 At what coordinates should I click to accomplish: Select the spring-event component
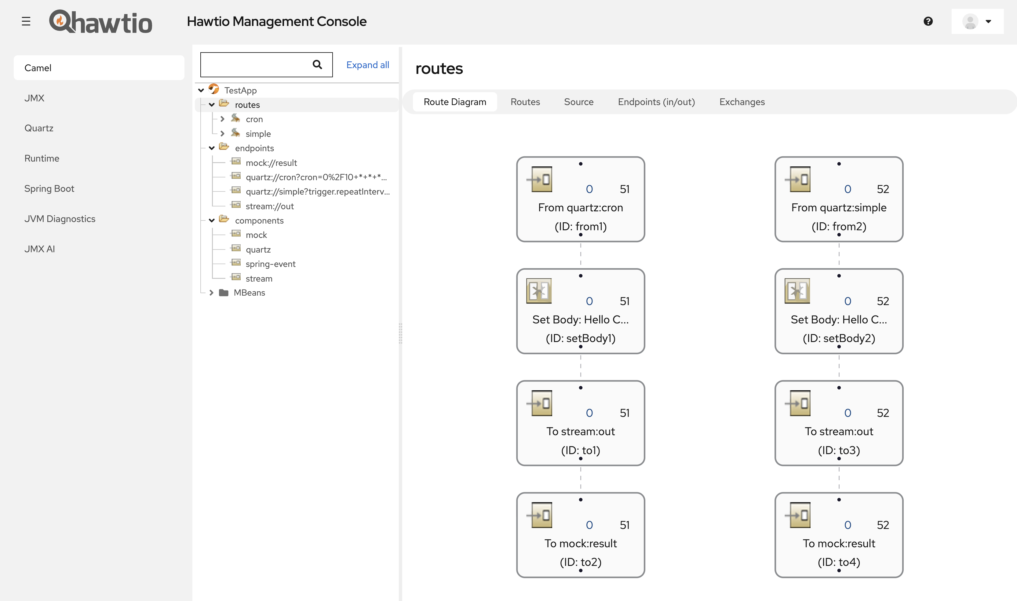[271, 264]
